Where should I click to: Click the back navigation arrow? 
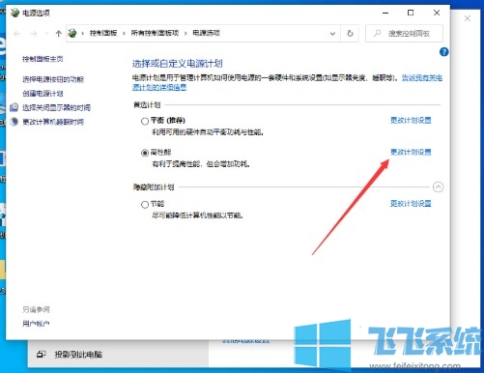point(17,34)
